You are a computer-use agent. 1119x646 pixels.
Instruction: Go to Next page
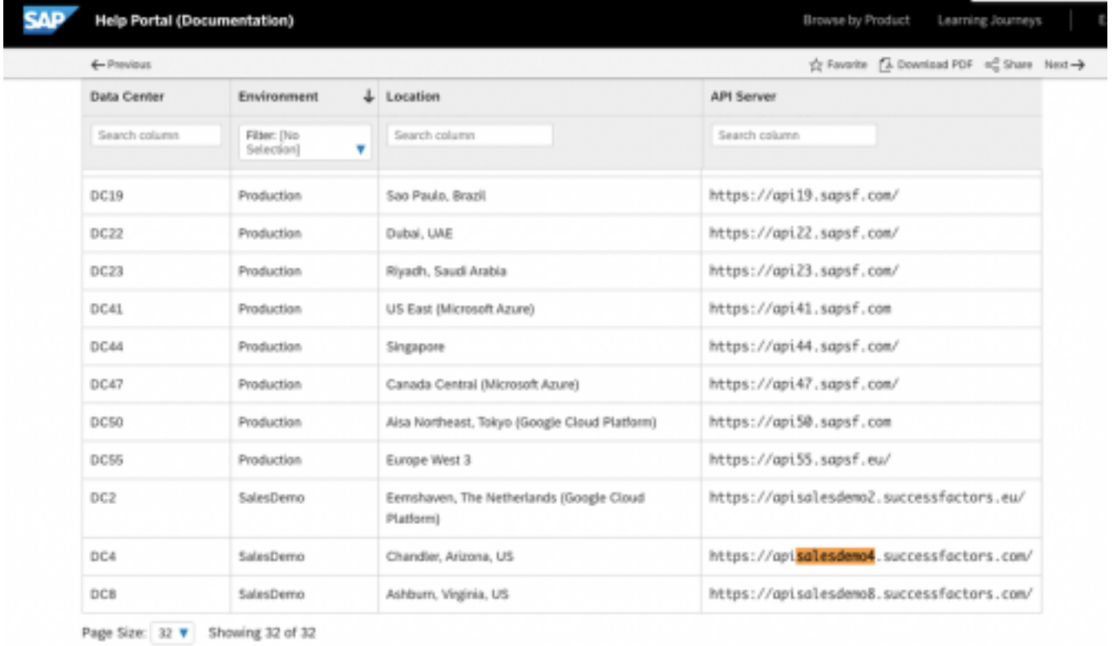1065,64
